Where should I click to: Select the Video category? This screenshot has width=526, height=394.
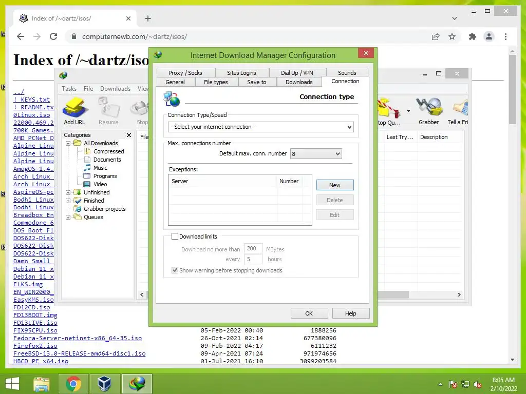point(100,184)
